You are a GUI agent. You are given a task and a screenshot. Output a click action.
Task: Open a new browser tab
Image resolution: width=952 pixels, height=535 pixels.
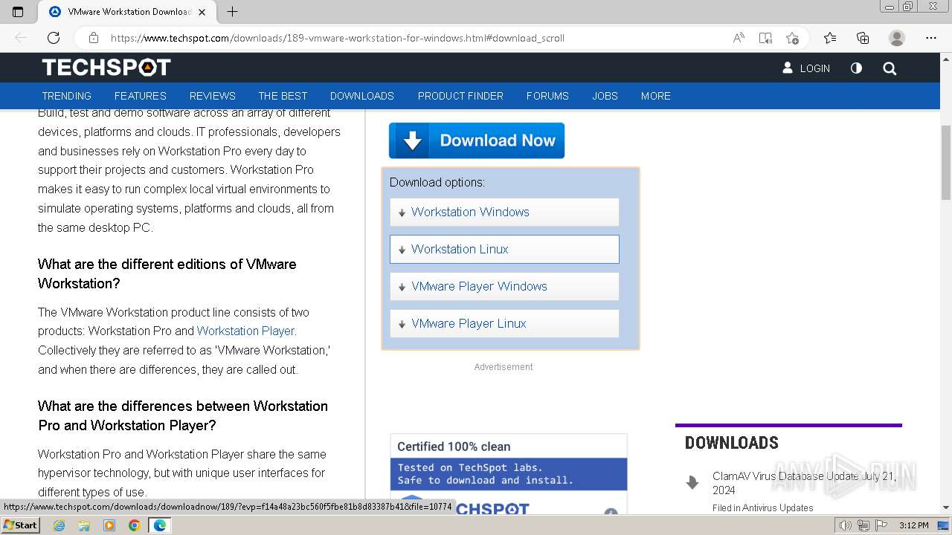click(x=232, y=11)
